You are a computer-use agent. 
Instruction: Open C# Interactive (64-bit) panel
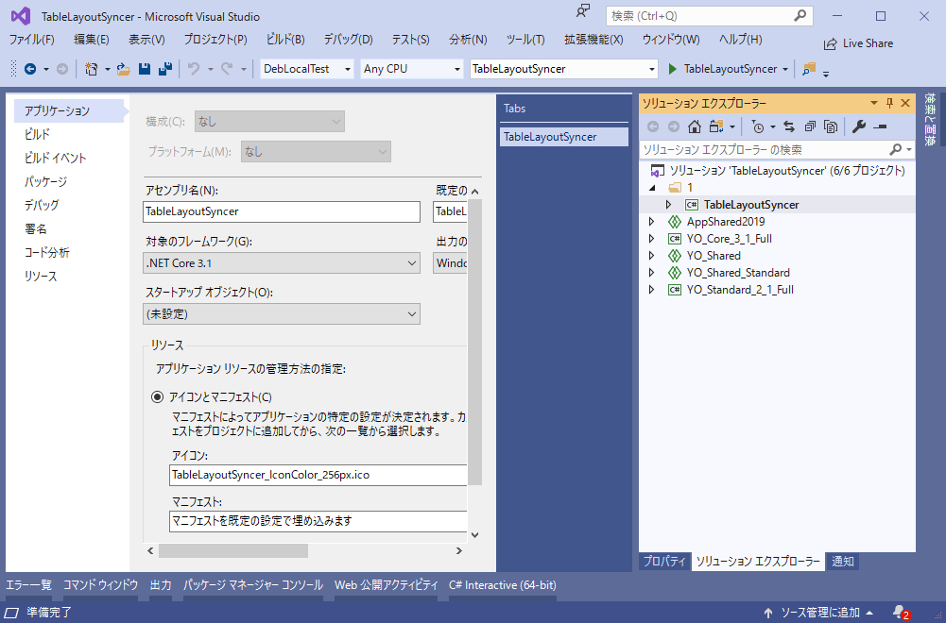coord(503,585)
